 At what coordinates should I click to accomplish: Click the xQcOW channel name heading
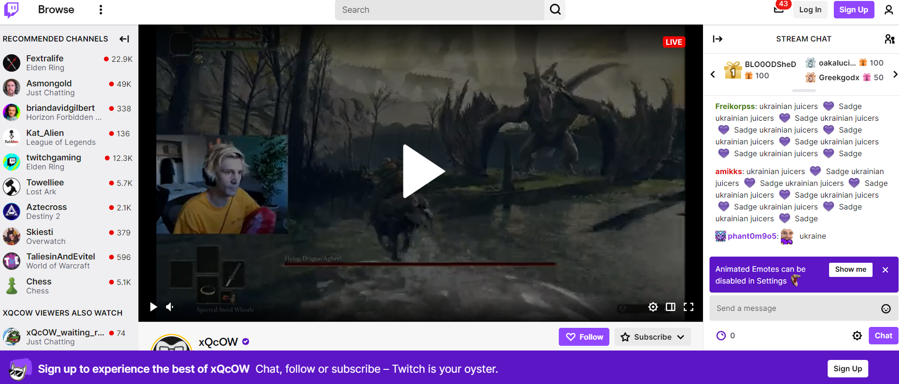click(x=218, y=342)
